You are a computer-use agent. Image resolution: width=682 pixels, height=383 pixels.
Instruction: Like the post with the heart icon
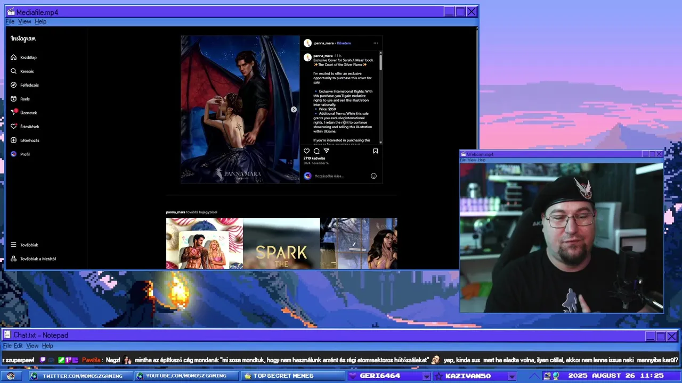pos(306,151)
